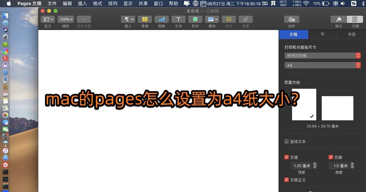This screenshot has height=192, width=366.
Task: Click the 1.25 厘米 header top field
Action: tap(302, 166)
